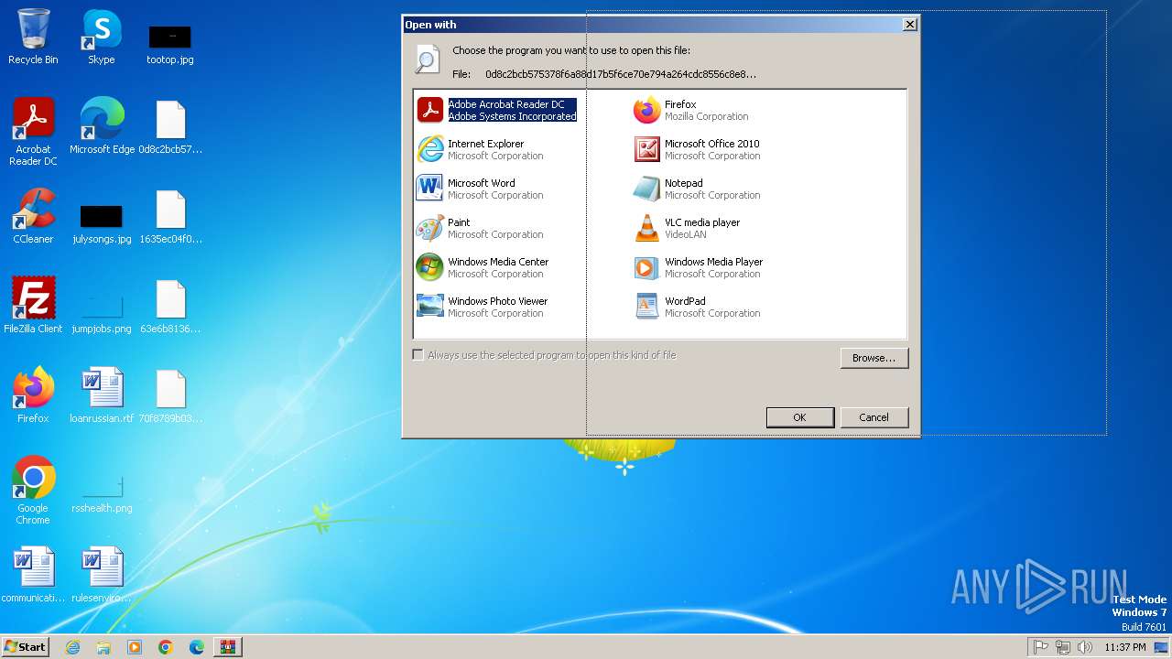Image resolution: width=1172 pixels, height=659 pixels.
Task: Select the rulesenviro... Word document on desktop
Action: [x=102, y=575]
